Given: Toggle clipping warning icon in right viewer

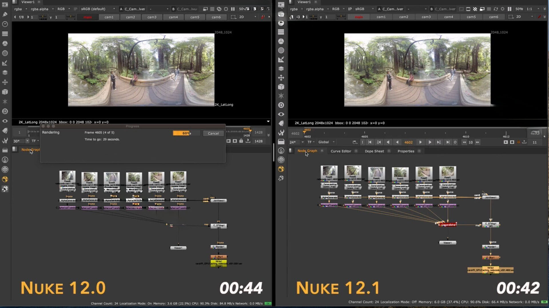Looking at the screenshot, I should (x=475, y=9).
